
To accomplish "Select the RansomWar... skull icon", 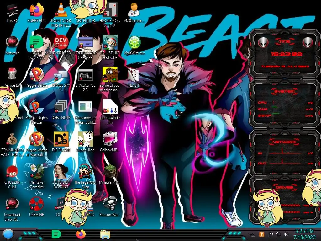I will [110, 204].
